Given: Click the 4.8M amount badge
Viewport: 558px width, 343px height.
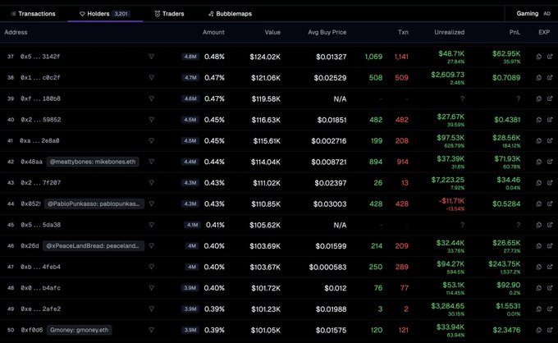Looking at the screenshot, I should (x=190, y=57).
